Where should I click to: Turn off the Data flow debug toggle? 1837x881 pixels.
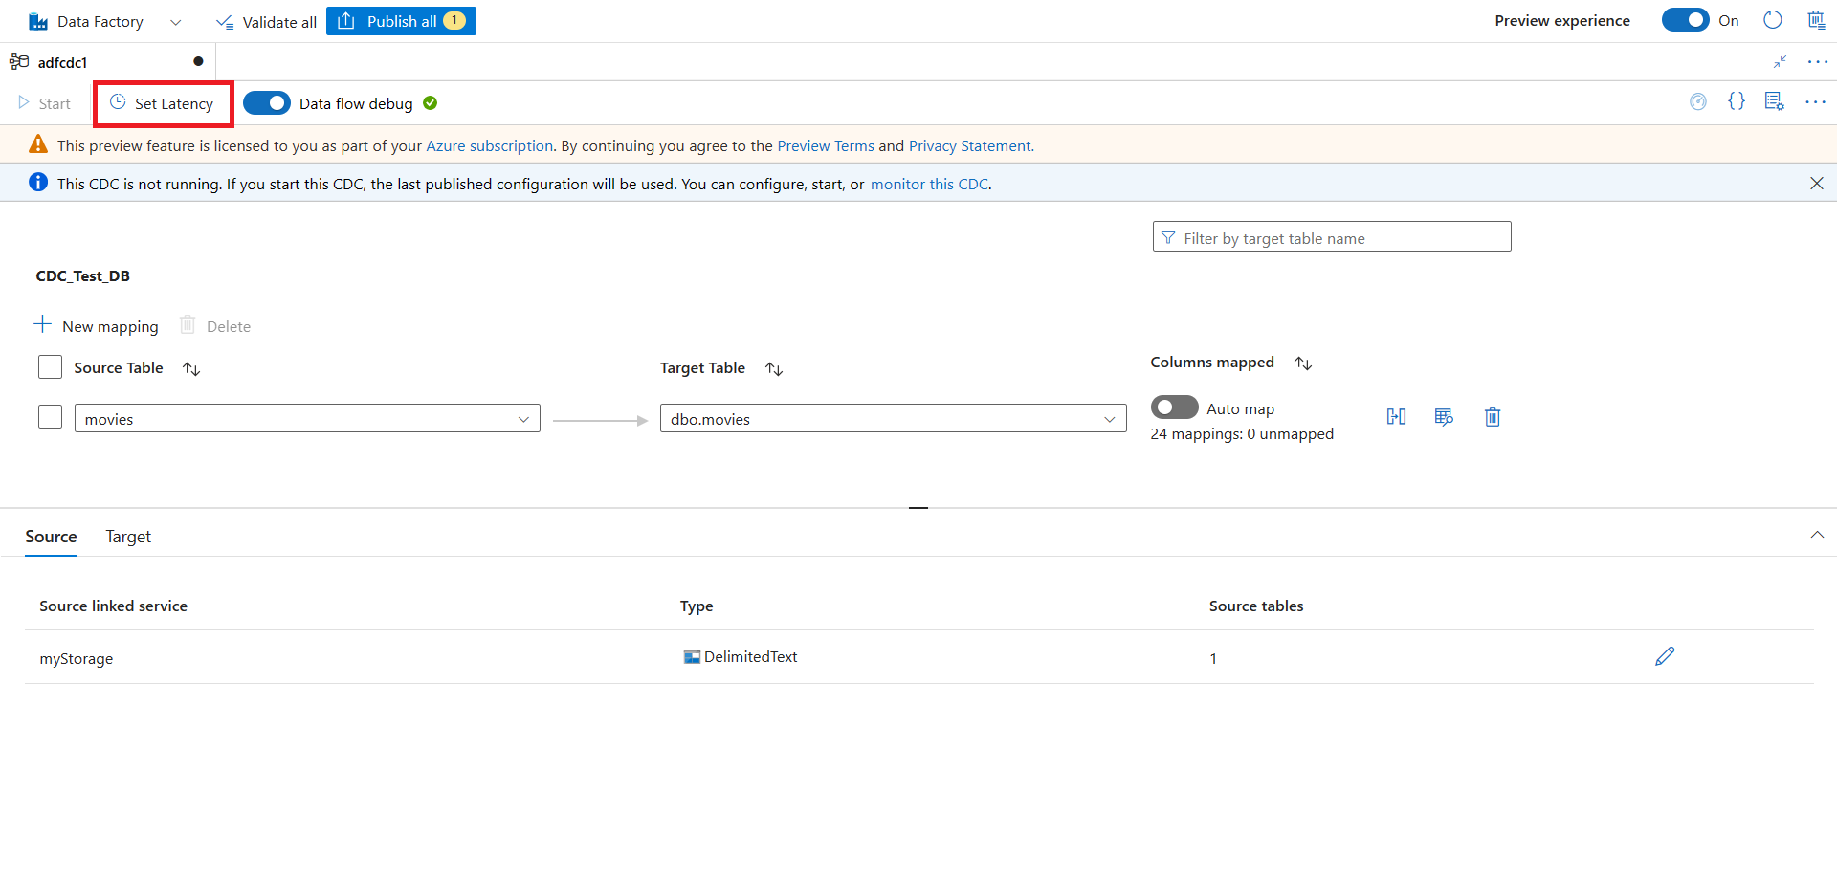[267, 103]
